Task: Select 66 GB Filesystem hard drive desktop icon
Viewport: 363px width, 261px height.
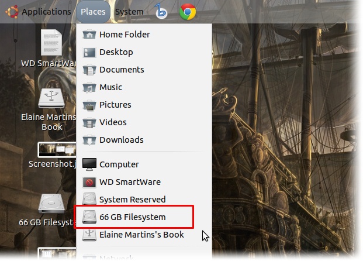Action: 51,204
